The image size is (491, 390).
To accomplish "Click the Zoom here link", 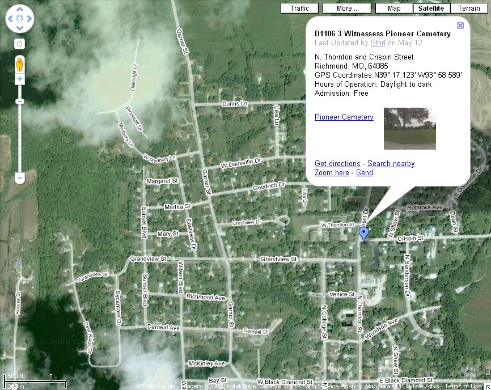I will point(332,173).
